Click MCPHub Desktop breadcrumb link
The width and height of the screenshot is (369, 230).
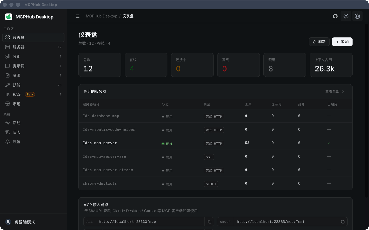click(x=101, y=16)
